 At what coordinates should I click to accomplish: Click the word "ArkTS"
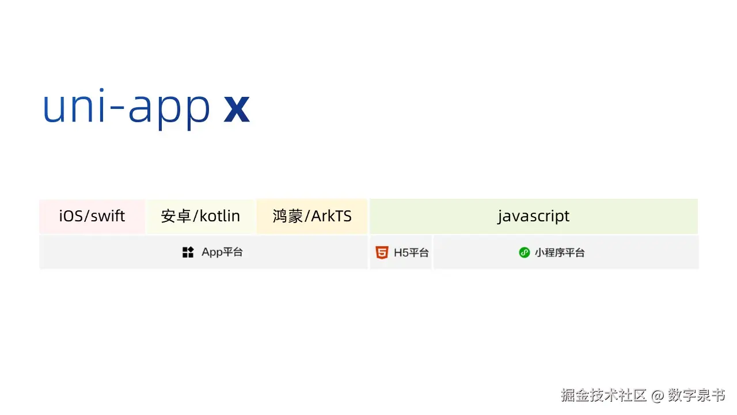coord(332,216)
